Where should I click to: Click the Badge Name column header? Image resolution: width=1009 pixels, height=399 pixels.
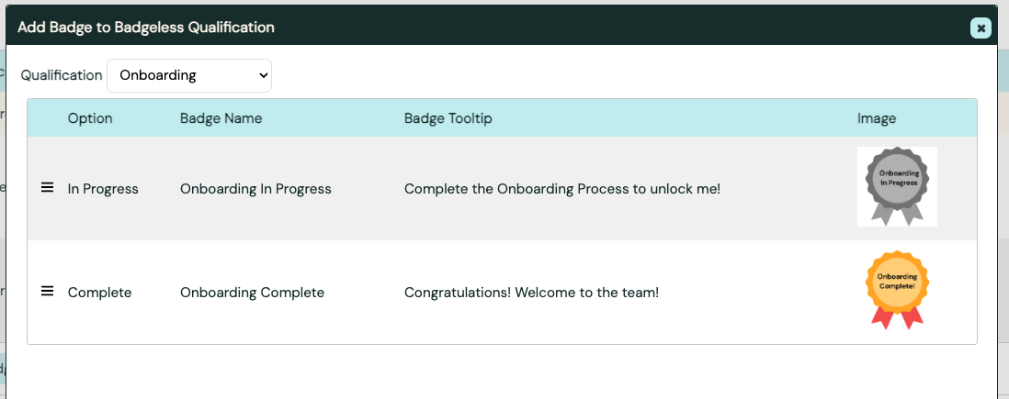click(x=221, y=118)
